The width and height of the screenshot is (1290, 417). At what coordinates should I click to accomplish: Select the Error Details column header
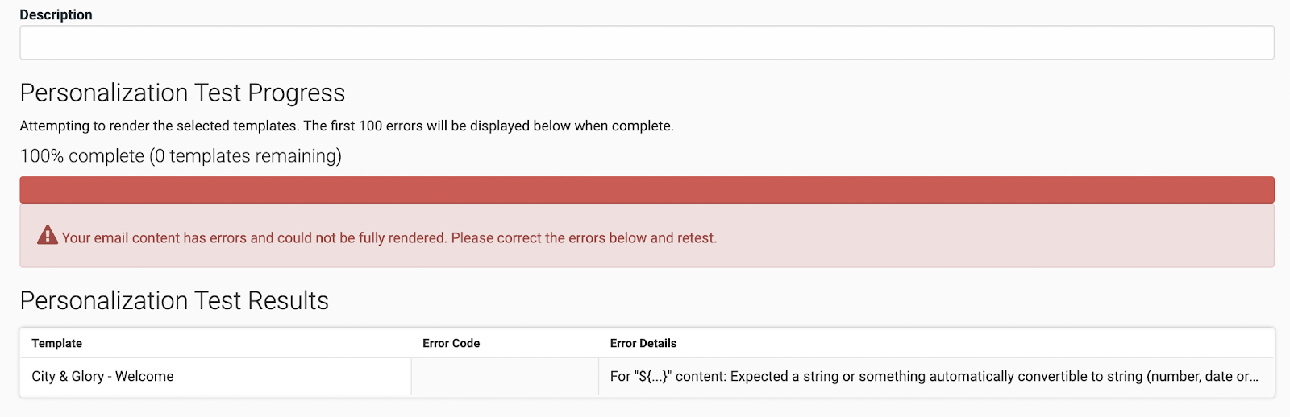[643, 343]
